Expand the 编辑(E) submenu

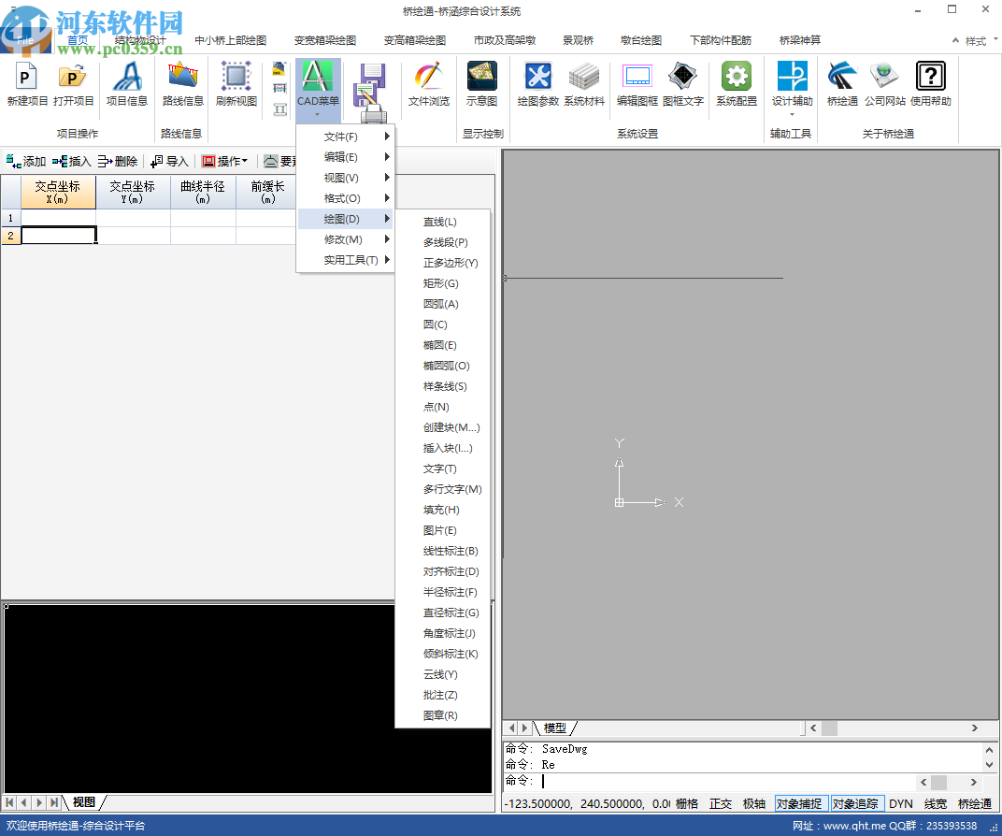click(346, 157)
